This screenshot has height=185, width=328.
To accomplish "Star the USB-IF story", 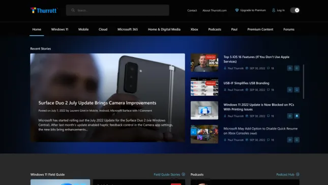I will [290, 90].
